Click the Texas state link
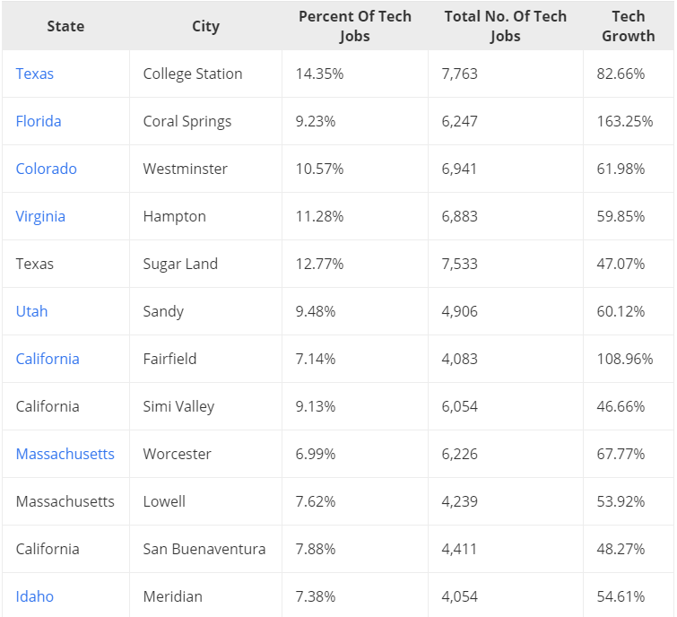This screenshot has height=617, width=677. [35, 74]
